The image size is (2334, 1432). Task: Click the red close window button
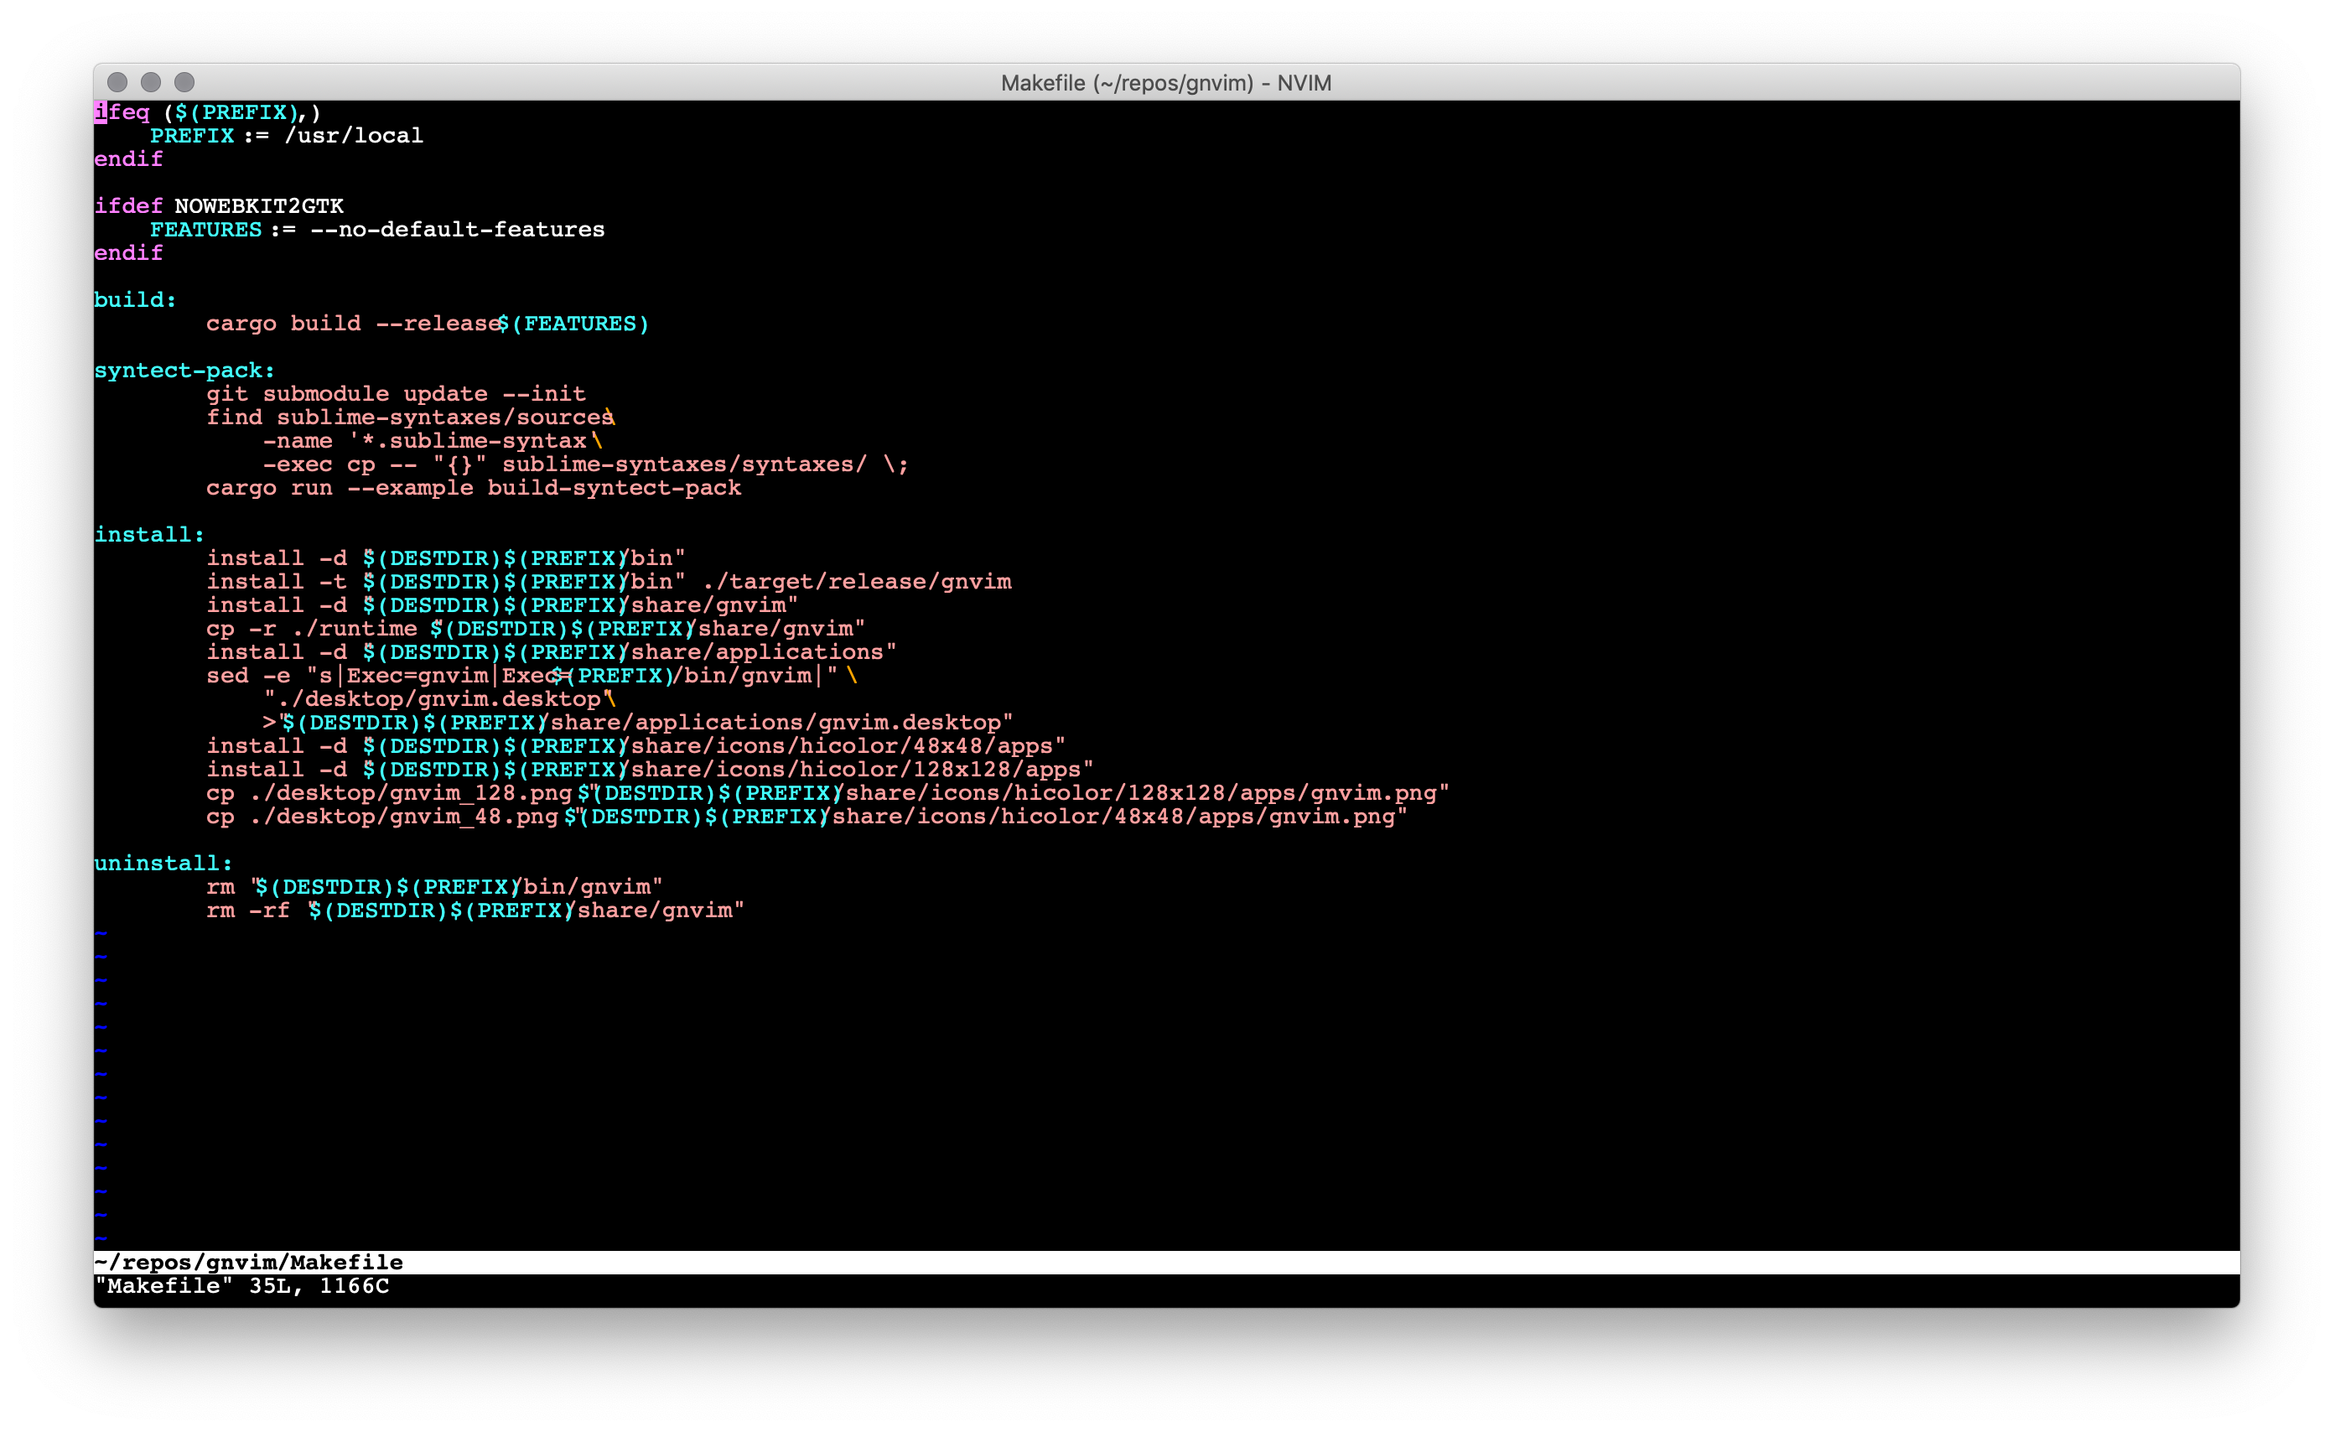[x=117, y=82]
